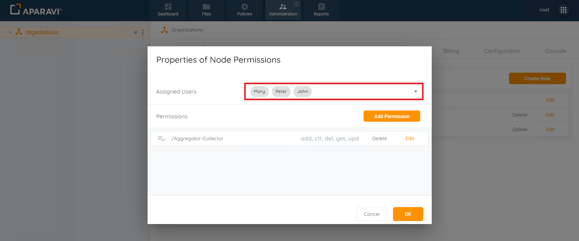The image size is (579, 241).
Task: Cancel the Node Permissions dialog
Action: 371,214
